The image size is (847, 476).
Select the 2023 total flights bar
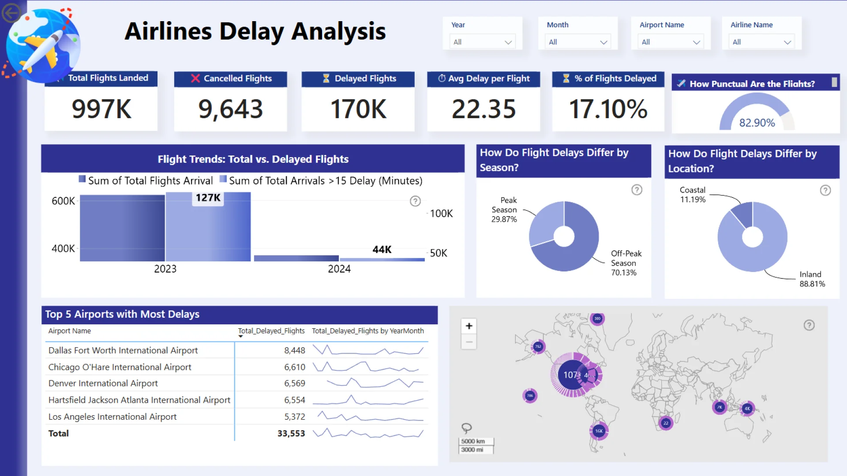point(122,228)
